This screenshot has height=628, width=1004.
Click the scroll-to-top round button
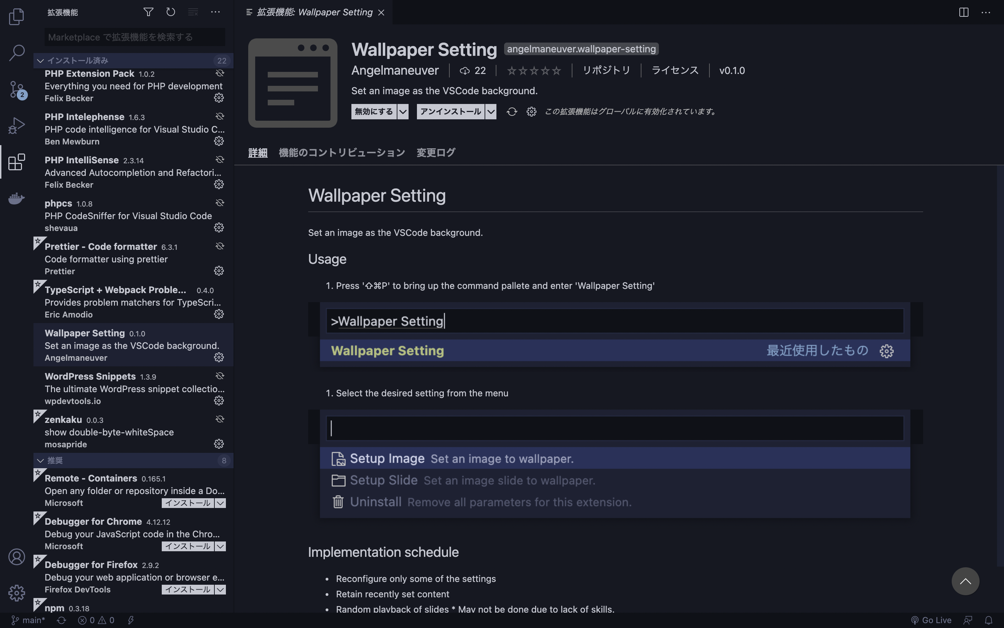965,581
